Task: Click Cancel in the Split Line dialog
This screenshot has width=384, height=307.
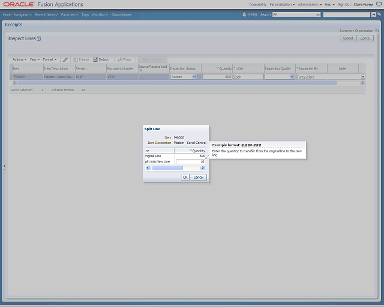Action: 199,177
